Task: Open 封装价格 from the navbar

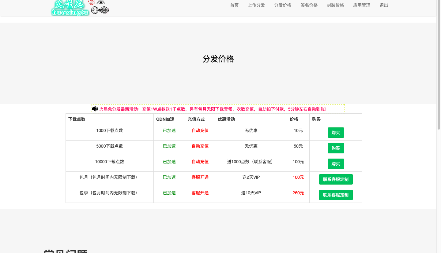Action: [335, 5]
